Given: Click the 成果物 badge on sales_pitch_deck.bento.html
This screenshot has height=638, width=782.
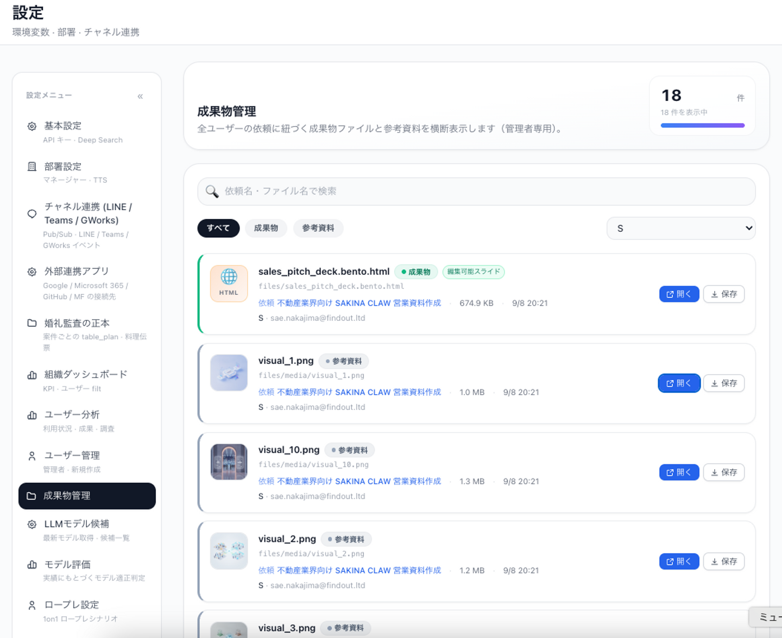Looking at the screenshot, I should tap(416, 271).
